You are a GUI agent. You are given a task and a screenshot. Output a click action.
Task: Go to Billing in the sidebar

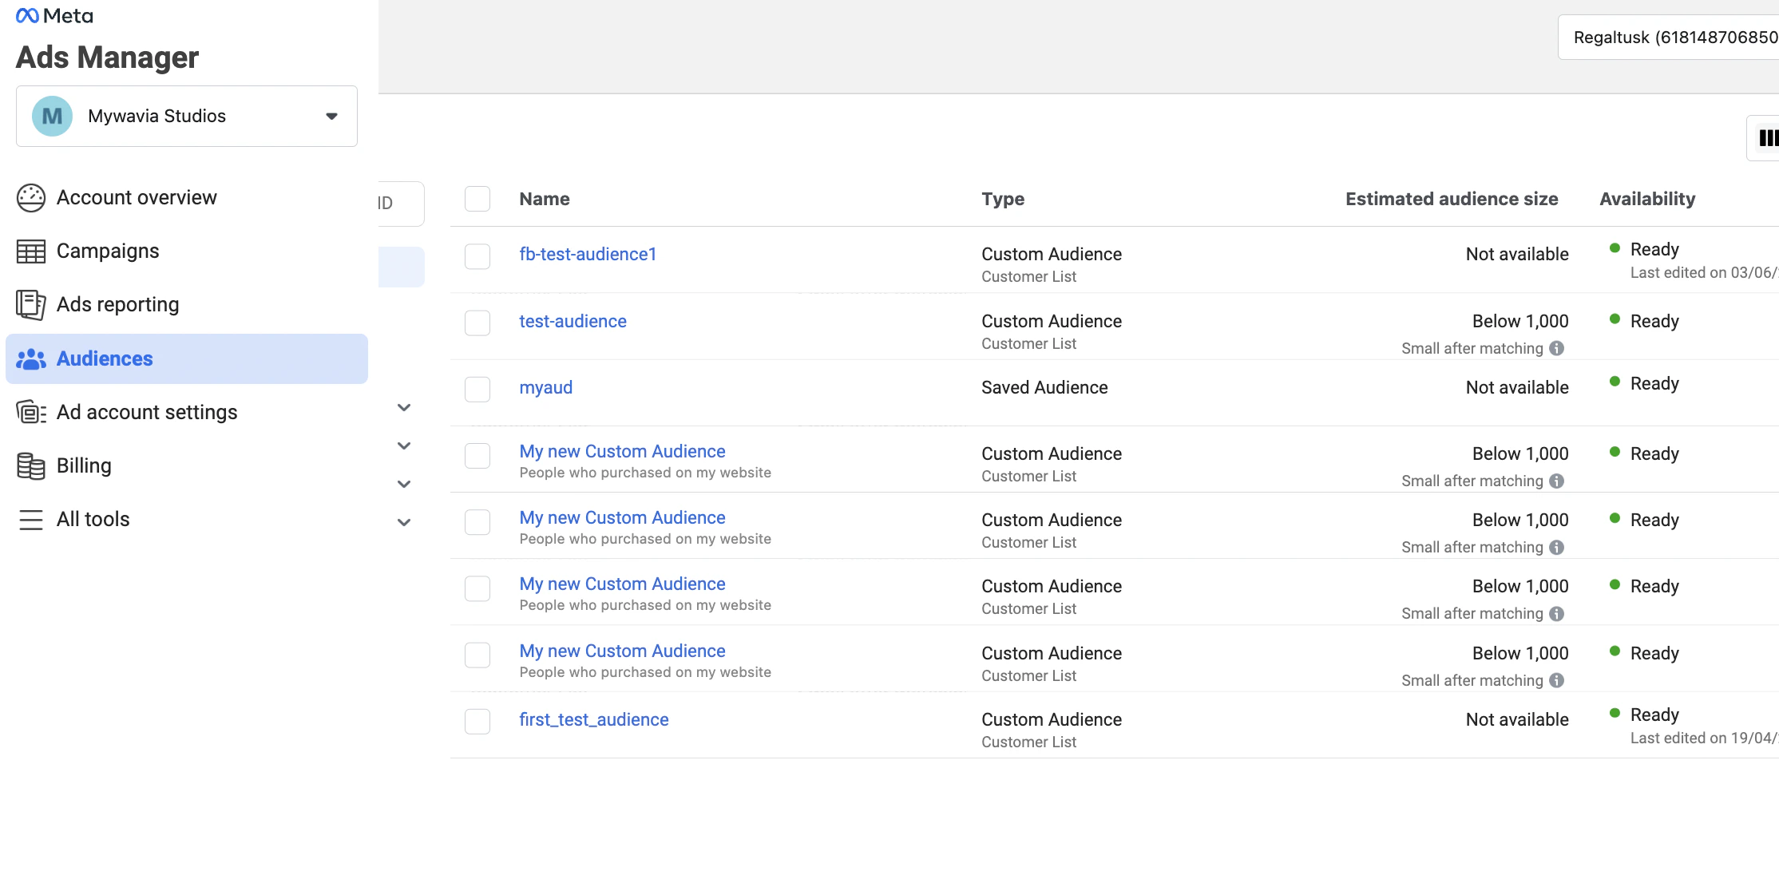pos(84,466)
